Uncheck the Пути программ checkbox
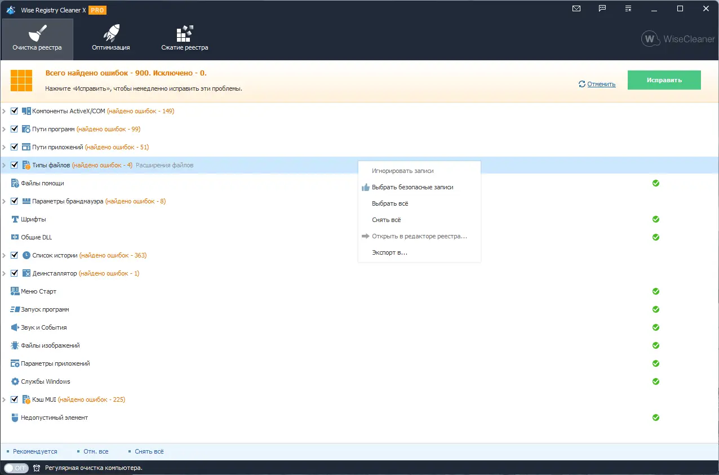Image resolution: width=719 pixels, height=475 pixels. [15, 129]
